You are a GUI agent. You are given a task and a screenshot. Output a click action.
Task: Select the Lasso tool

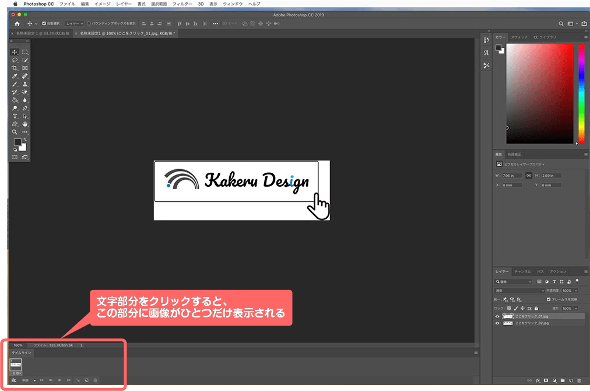[15, 60]
